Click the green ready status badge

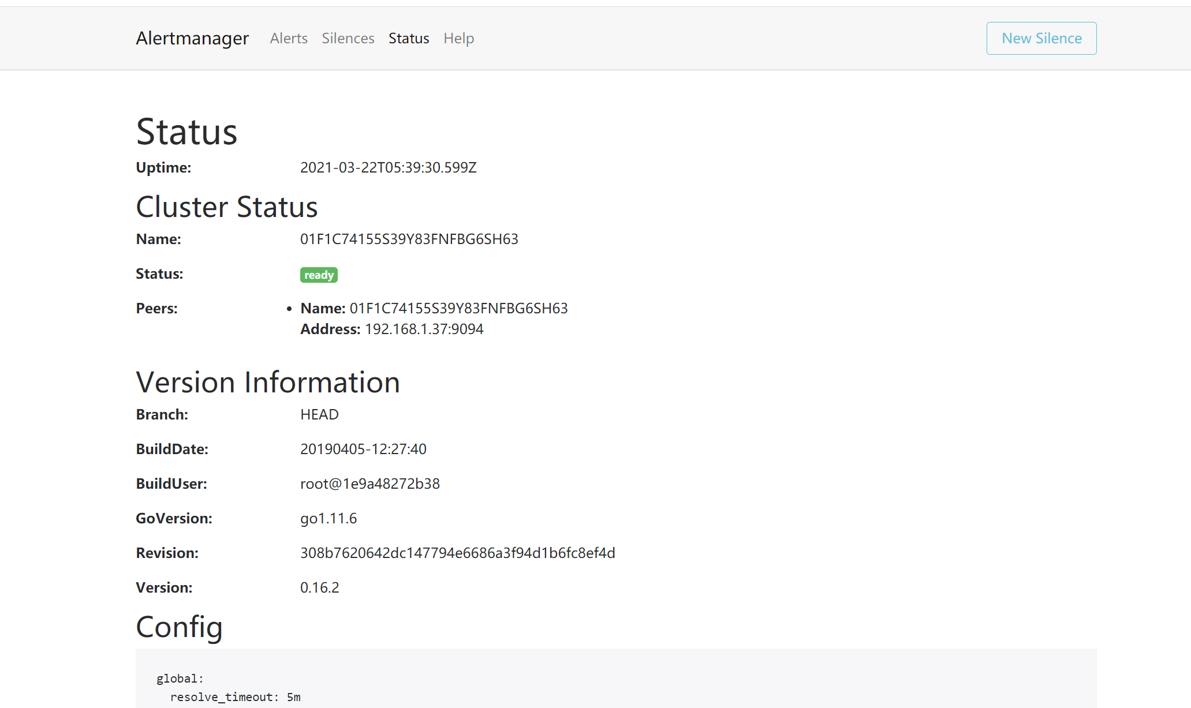click(319, 275)
